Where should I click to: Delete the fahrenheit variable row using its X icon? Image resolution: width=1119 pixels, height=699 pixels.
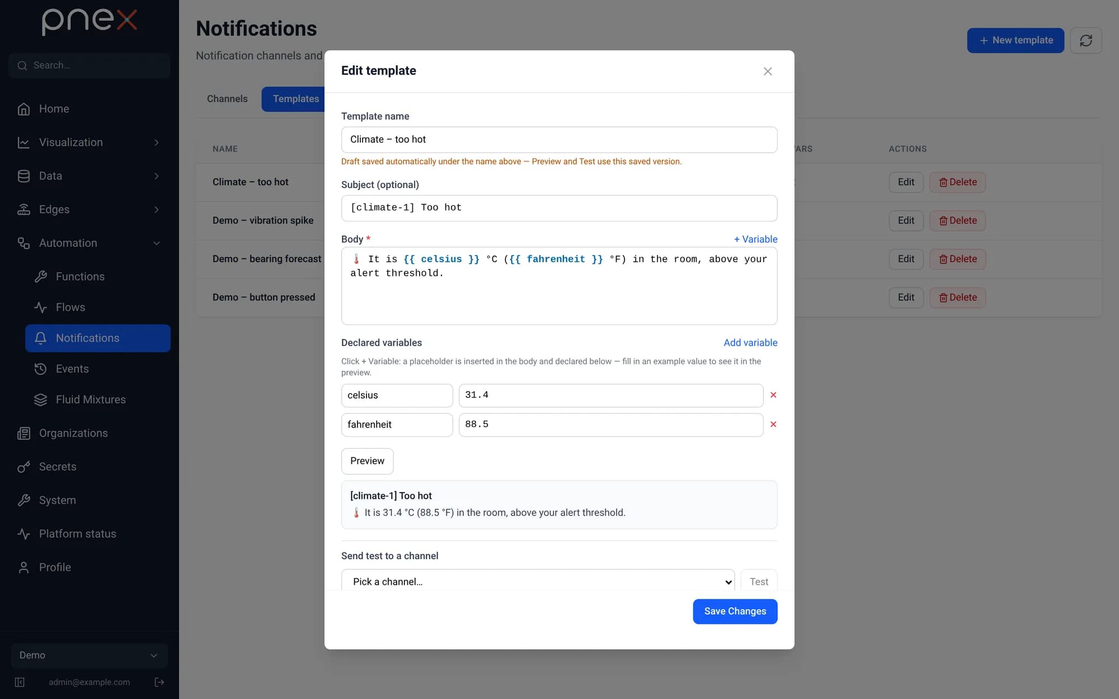point(773,424)
